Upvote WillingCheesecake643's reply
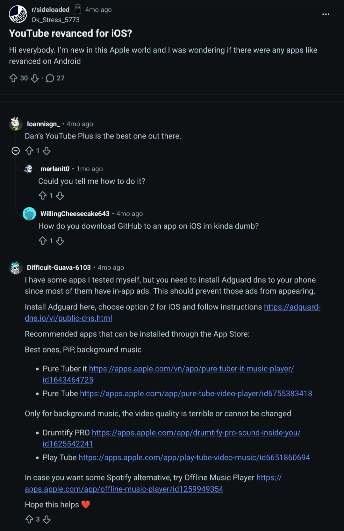344x531 pixels. point(43,241)
